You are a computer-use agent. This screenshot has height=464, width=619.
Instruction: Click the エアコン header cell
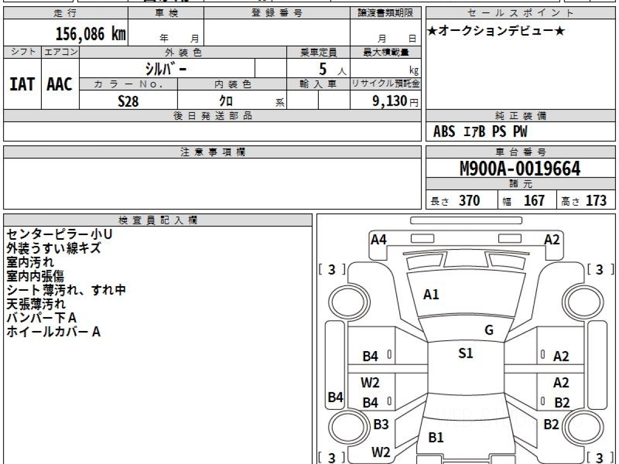(60, 52)
